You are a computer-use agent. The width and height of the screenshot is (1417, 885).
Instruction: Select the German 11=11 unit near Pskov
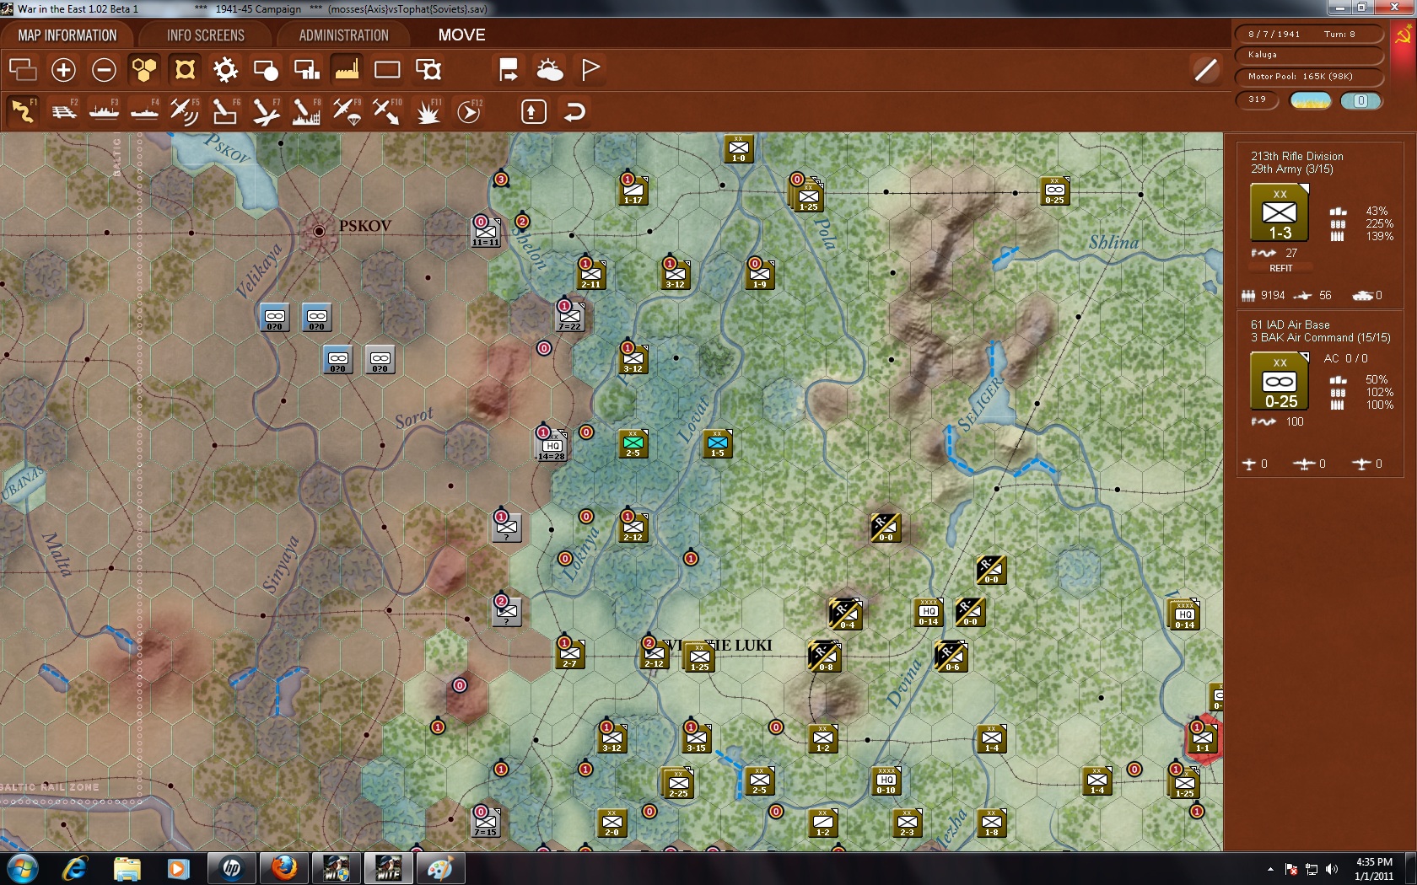[x=485, y=232]
